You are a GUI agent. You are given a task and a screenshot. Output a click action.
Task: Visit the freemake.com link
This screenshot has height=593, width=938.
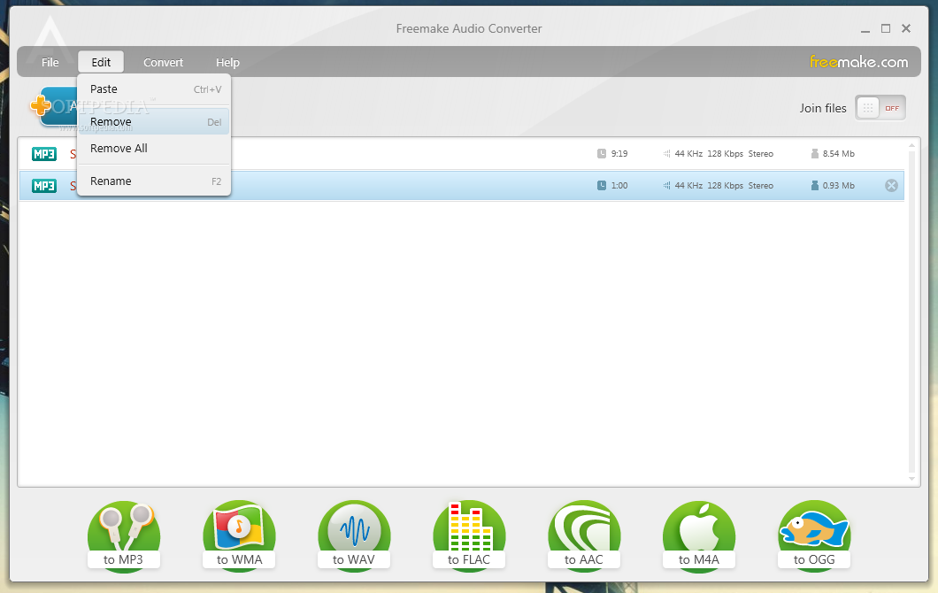click(x=858, y=62)
